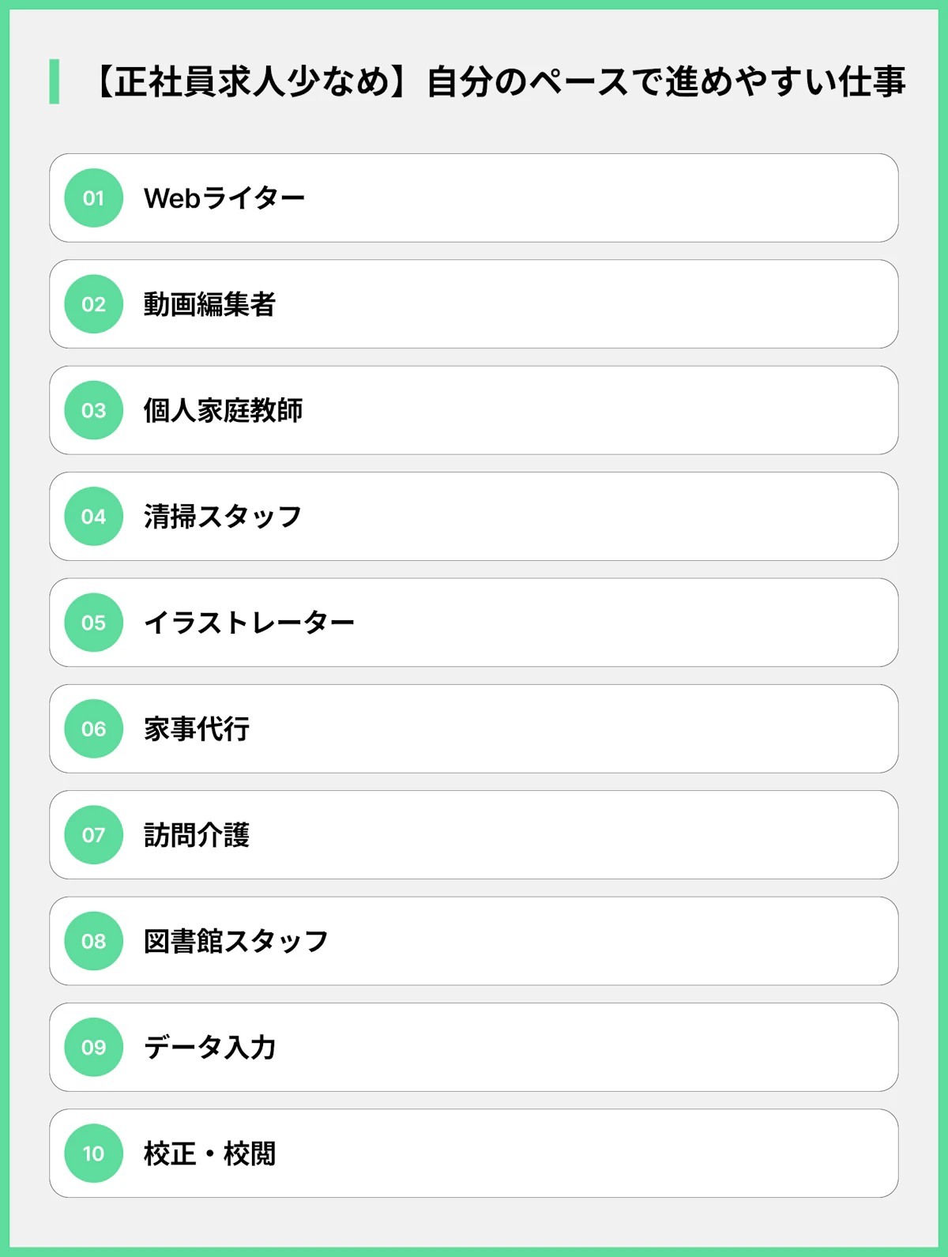Screen dimensions: 948x1257
Task: Click the green 10 number badge
Action: pos(93,1154)
